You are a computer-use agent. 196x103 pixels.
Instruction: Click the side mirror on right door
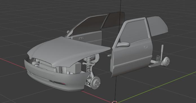pyautogui.click(x=123, y=44)
